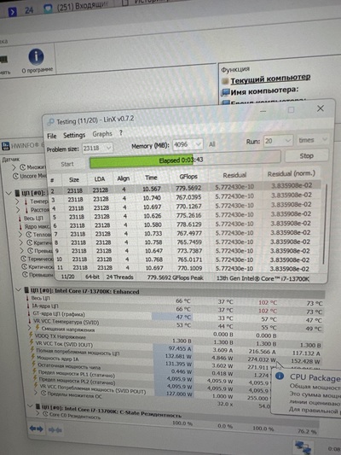Click the 'О программе' info icon

pyautogui.click(x=36, y=56)
